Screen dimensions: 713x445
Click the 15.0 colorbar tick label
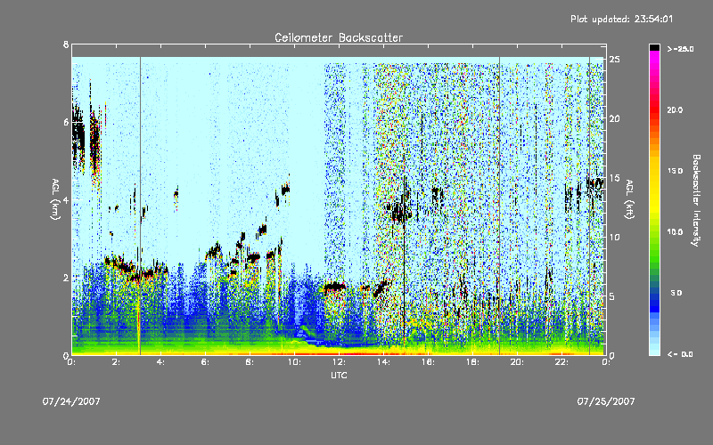(x=675, y=171)
